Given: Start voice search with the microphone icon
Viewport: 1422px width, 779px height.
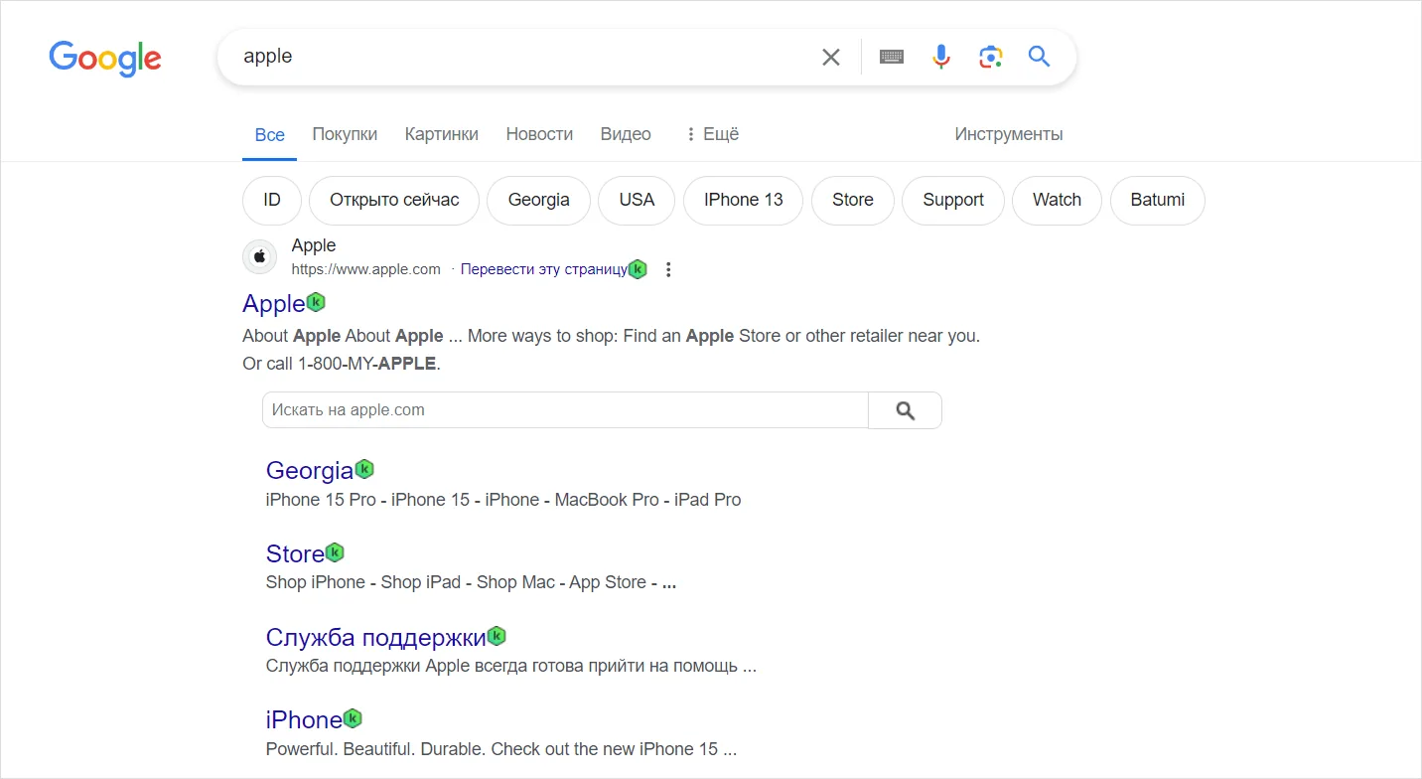Looking at the screenshot, I should (940, 57).
